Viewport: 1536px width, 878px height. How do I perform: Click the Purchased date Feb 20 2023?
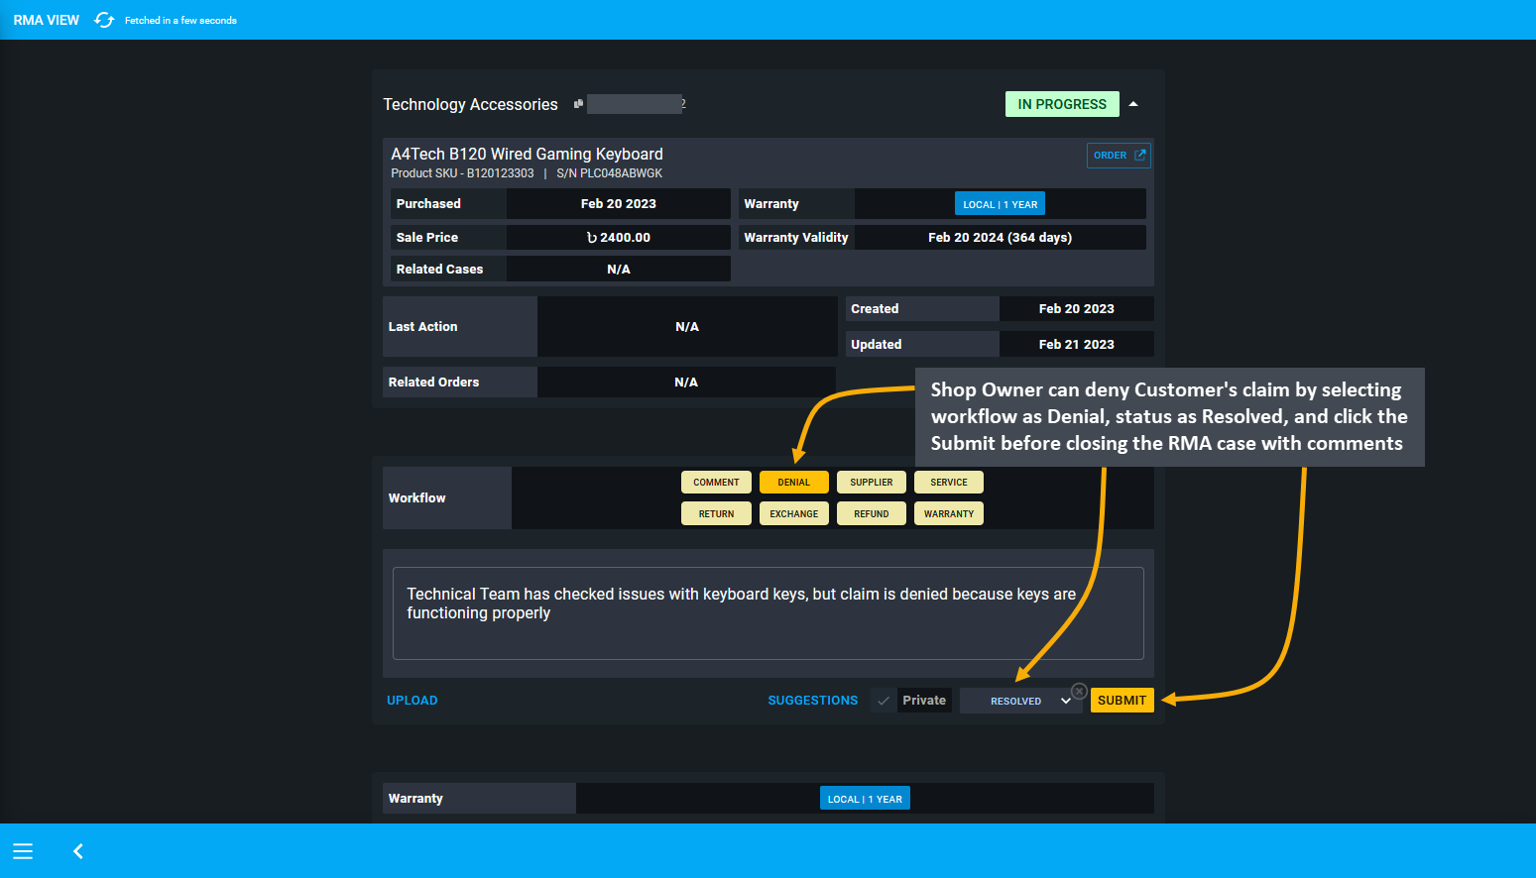[x=619, y=204]
